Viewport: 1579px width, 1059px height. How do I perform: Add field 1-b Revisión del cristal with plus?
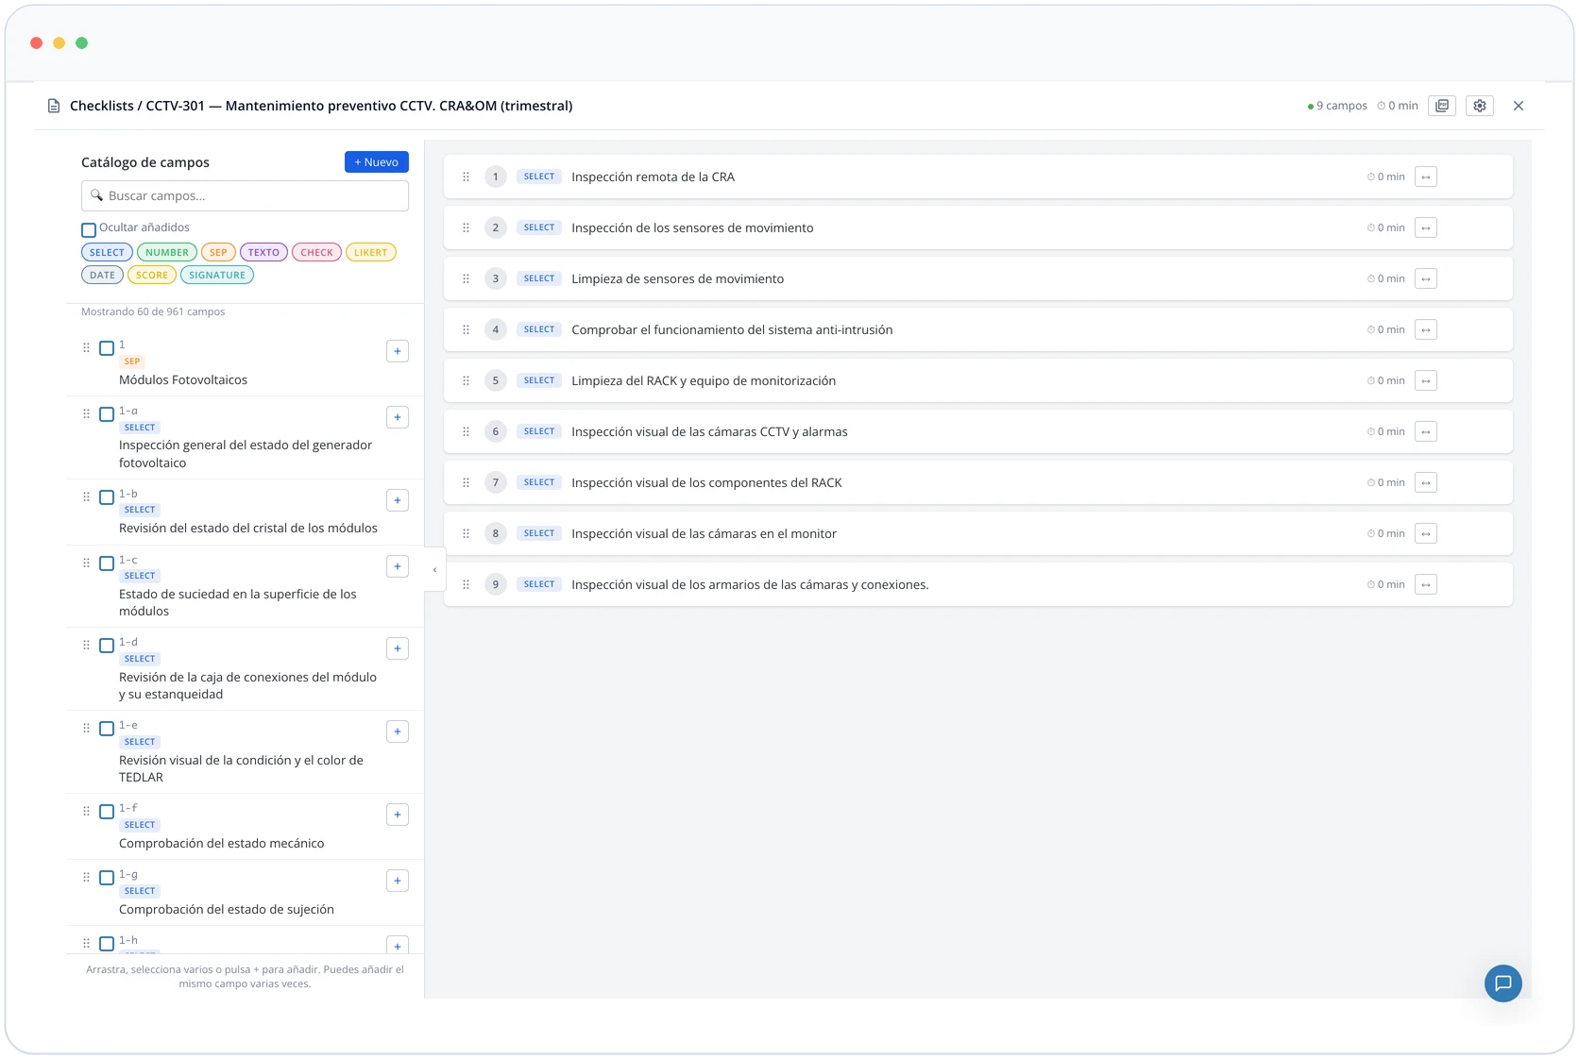pos(398,500)
